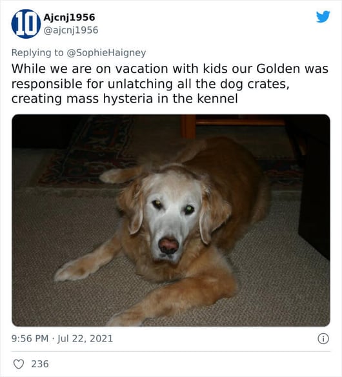The height and width of the screenshot is (377, 342).
Task: Open the golden retriever photo
Action: 171,220
